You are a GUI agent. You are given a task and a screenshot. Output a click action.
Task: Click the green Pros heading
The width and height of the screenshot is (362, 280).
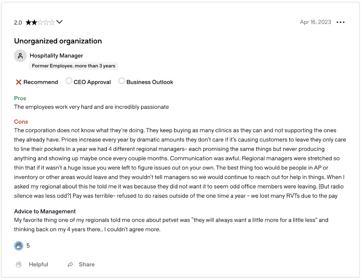20,98
